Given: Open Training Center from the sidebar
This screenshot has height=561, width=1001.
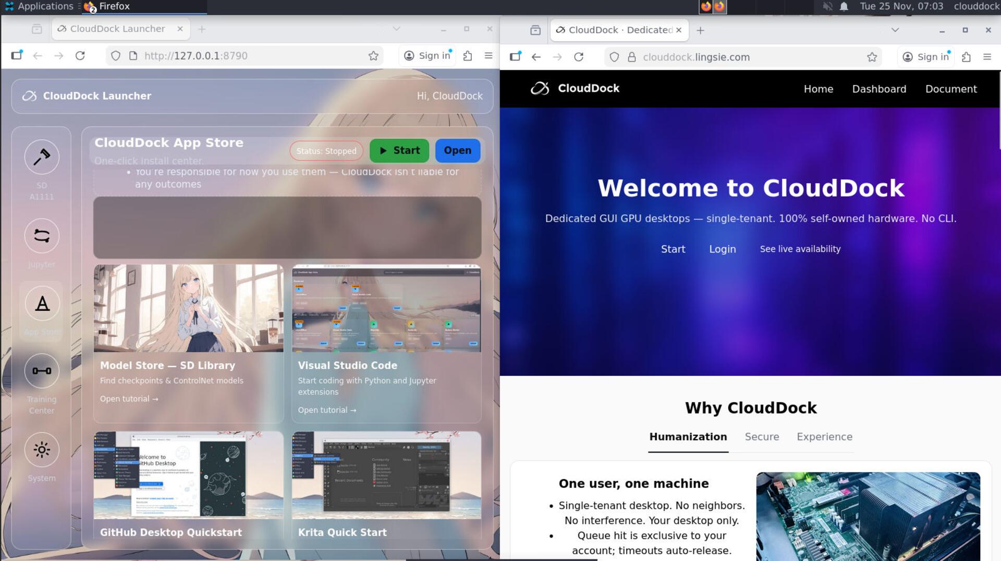Looking at the screenshot, I should (42, 371).
